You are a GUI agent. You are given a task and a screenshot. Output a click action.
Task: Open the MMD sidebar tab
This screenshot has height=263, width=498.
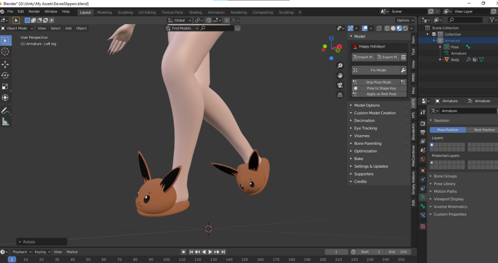(x=413, y=77)
